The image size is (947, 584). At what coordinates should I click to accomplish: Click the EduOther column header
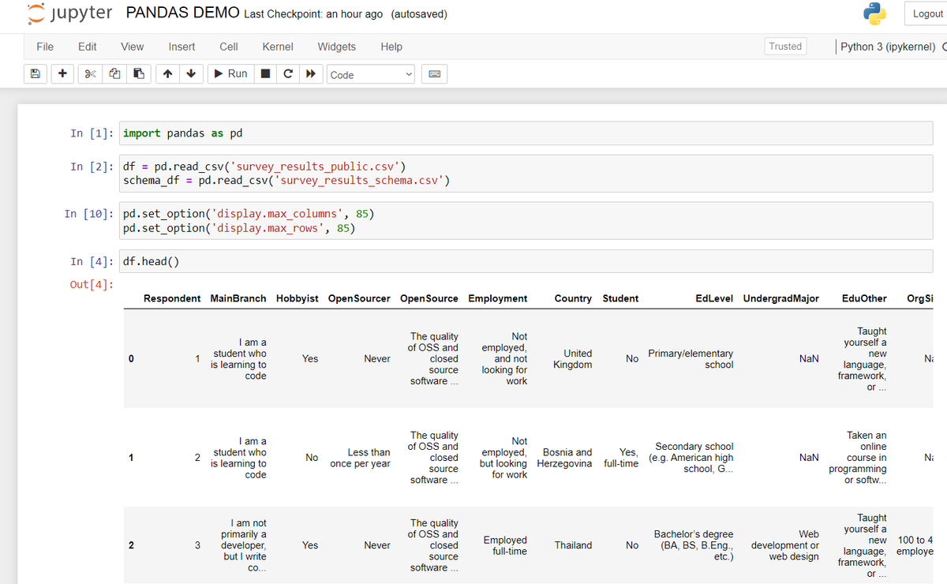[x=864, y=298]
